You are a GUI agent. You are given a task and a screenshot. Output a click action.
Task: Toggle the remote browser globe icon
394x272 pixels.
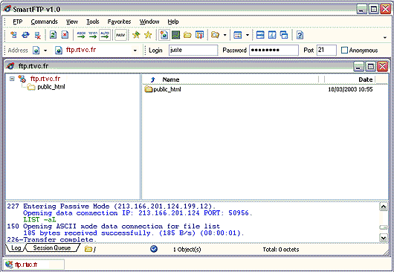[x=164, y=35]
